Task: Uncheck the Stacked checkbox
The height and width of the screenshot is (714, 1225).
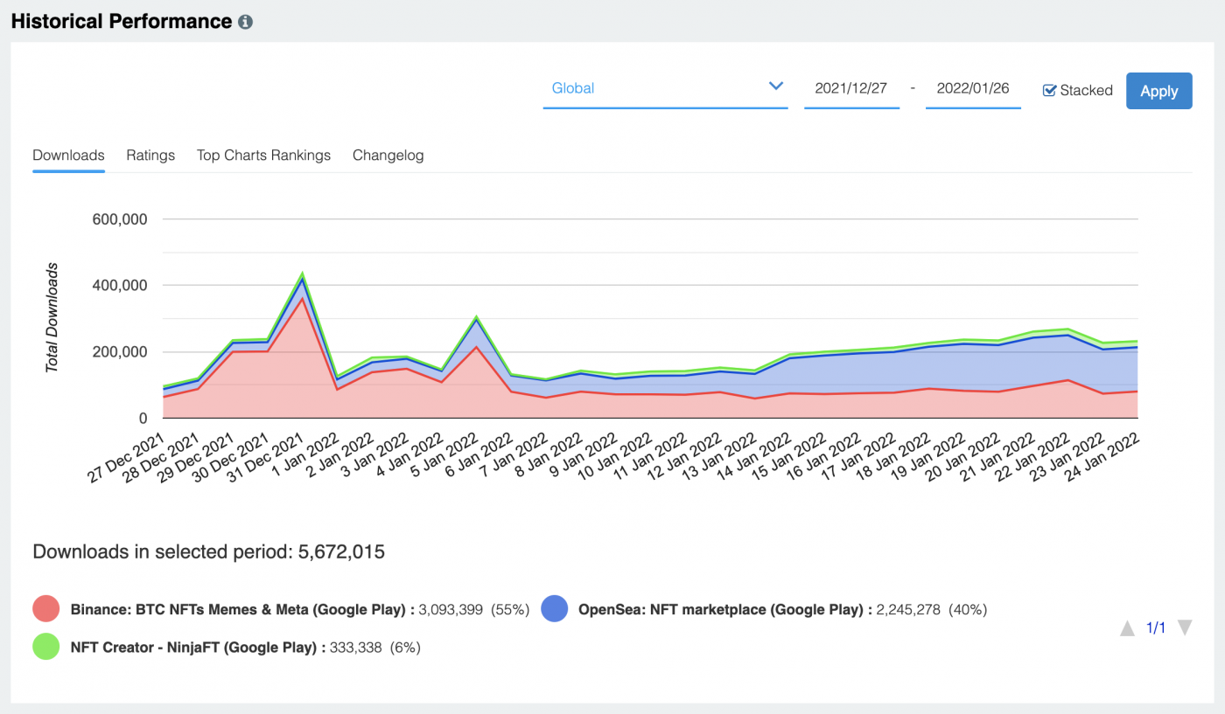Action: pos(1050,90)
